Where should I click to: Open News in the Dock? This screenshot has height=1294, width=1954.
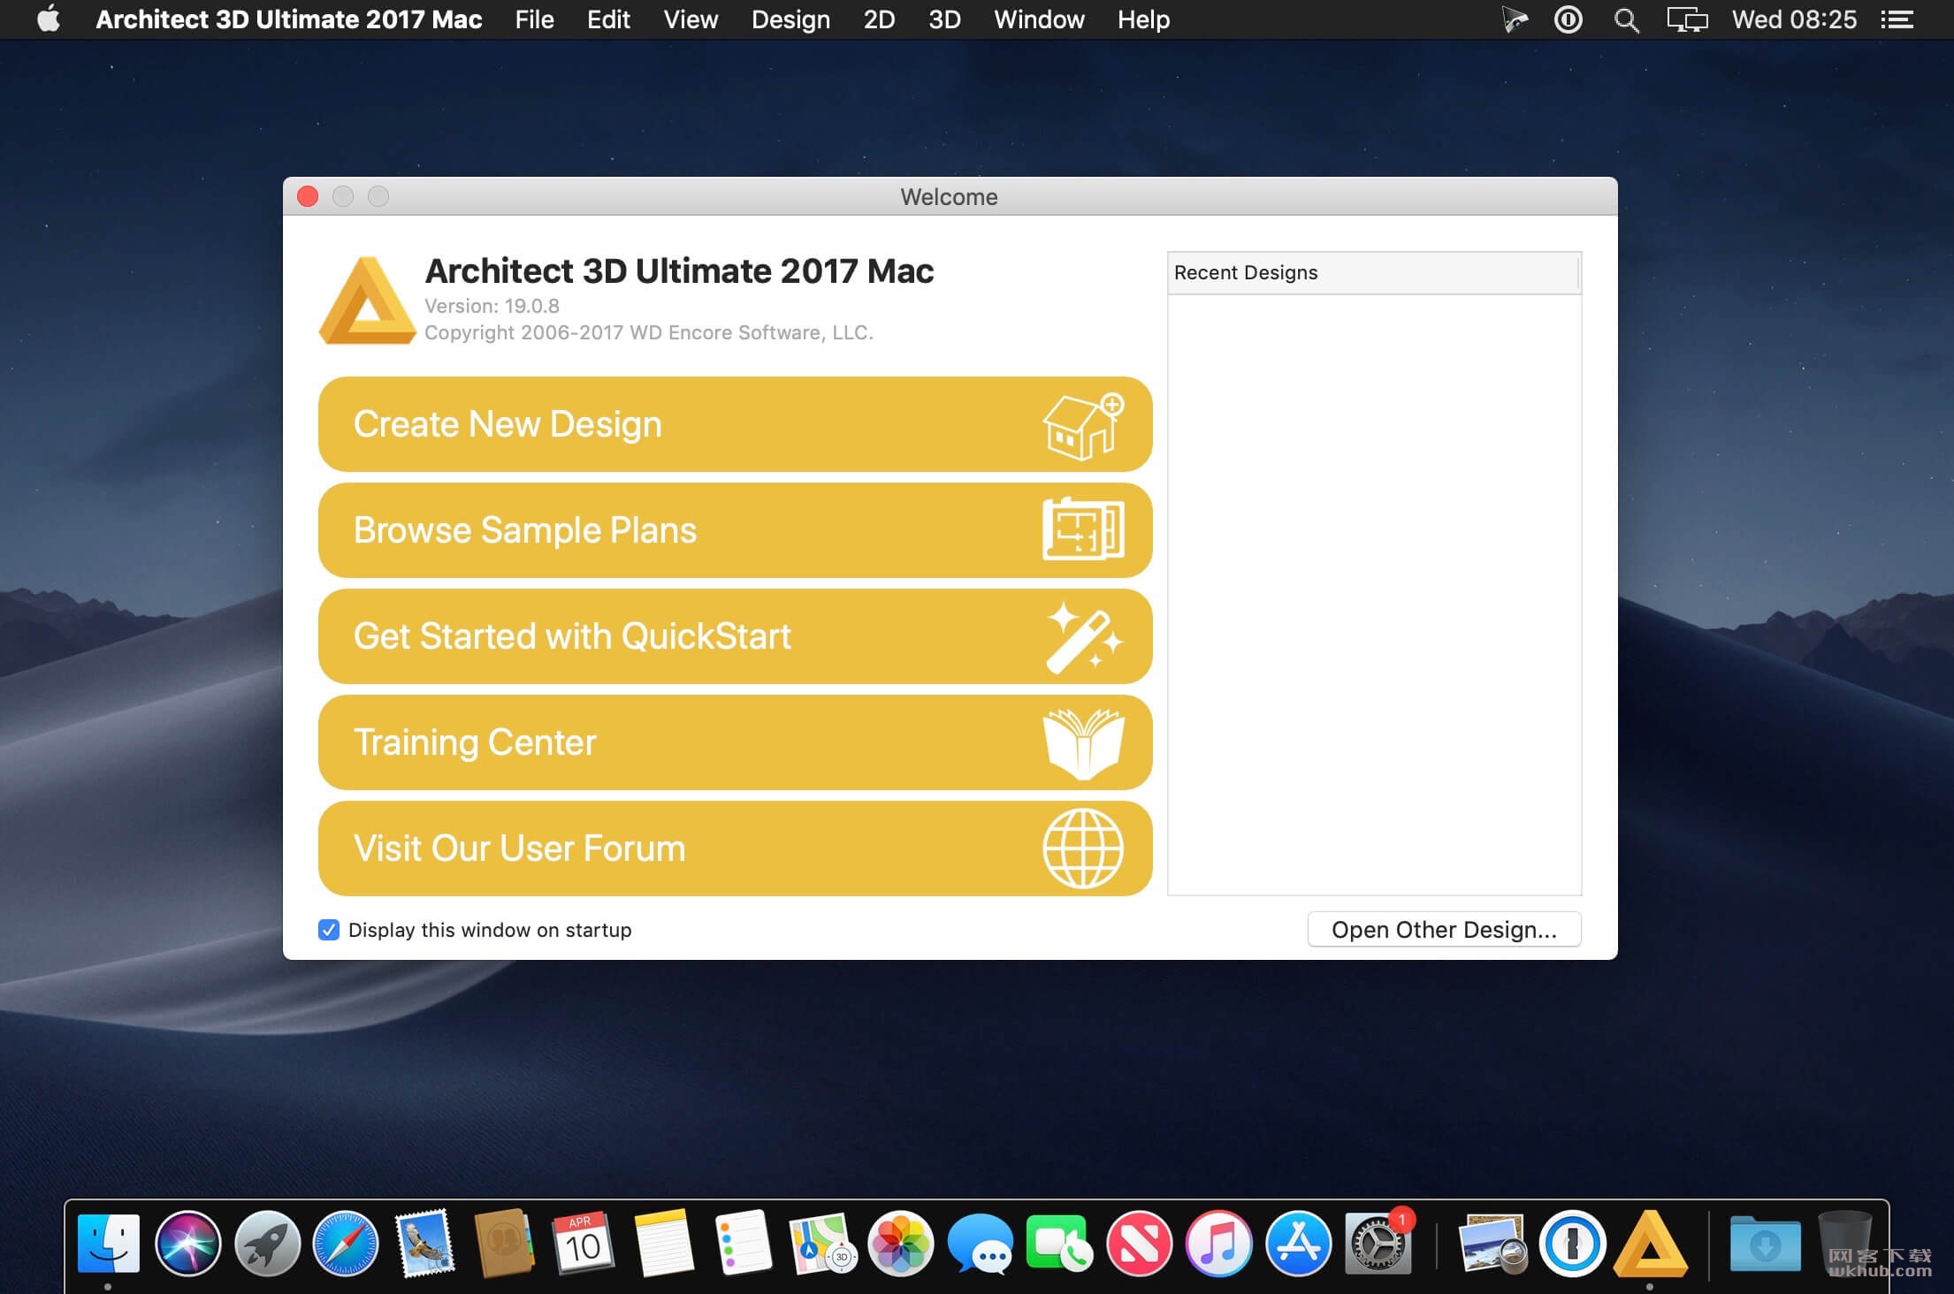(1139, 1243)
